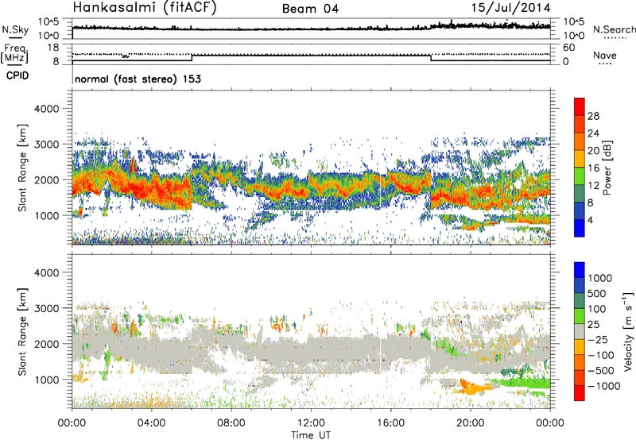
Task: Click "Slant Range [km]" label of velocity panel
Action: pos(23,332)
